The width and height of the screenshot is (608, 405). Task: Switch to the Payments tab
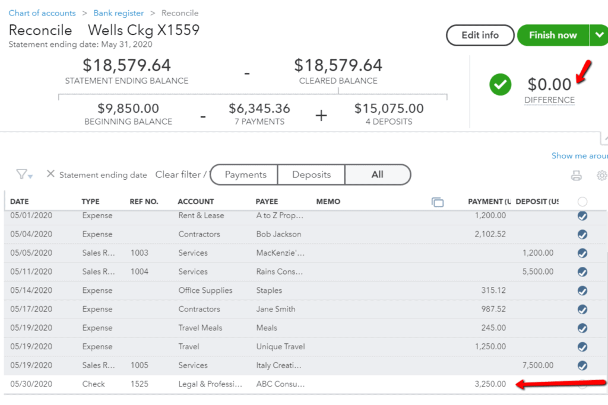tap(245, 175)
